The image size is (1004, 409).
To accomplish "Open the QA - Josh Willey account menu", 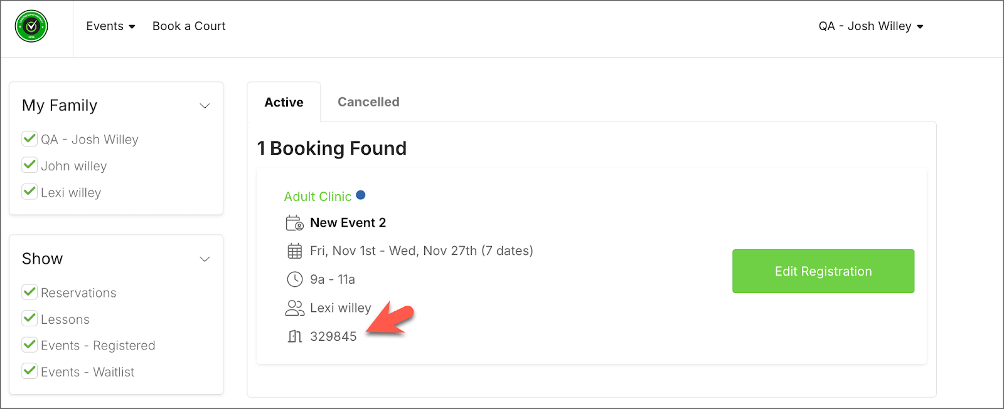I will coord(870,26).
